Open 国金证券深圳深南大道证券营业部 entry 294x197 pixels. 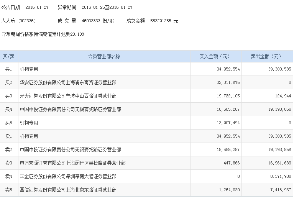(x=68, y=176)
